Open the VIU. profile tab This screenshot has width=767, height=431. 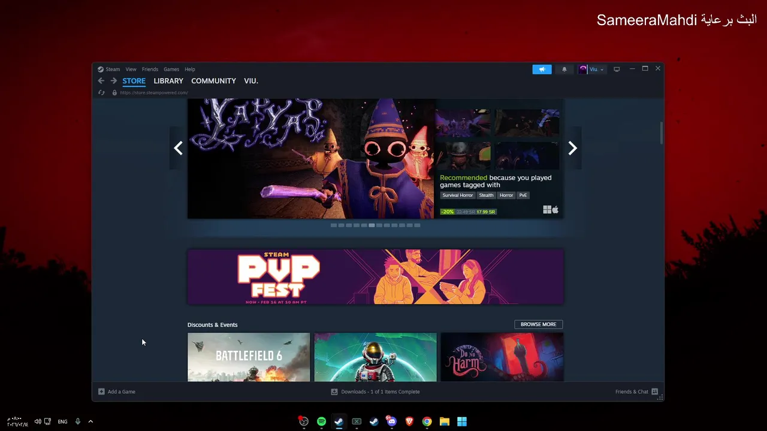click(x=251, y=81)
